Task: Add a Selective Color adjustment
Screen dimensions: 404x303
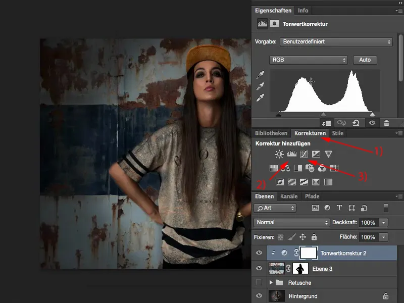Action: tap(316, 182)
